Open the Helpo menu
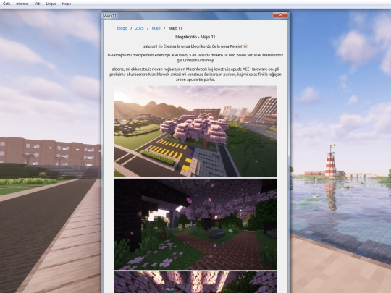Screen dimensions: 391x293 (67, 4)
